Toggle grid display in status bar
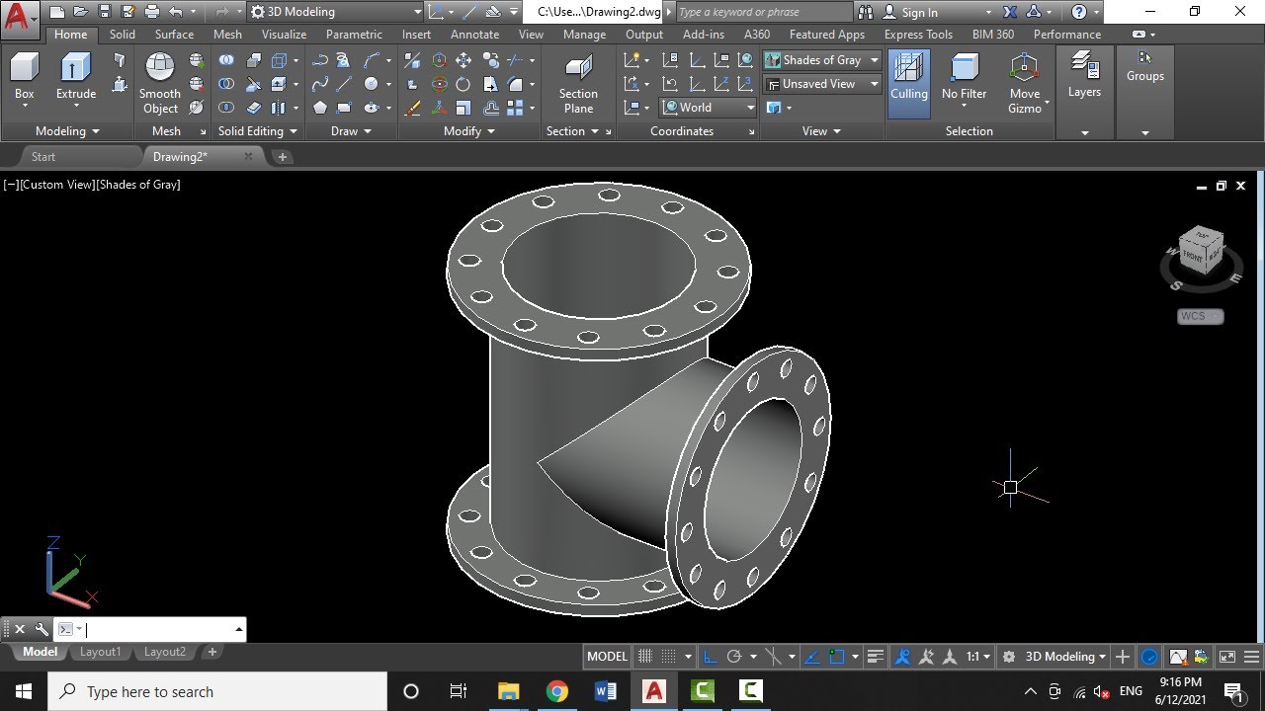This screenshot has height=711, width=1265. coord(645,656)
